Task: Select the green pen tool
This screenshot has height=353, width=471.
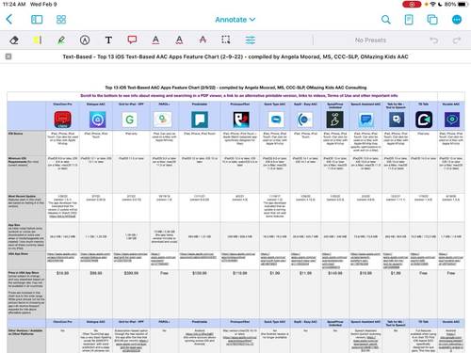Action: (x=61, y=40)
